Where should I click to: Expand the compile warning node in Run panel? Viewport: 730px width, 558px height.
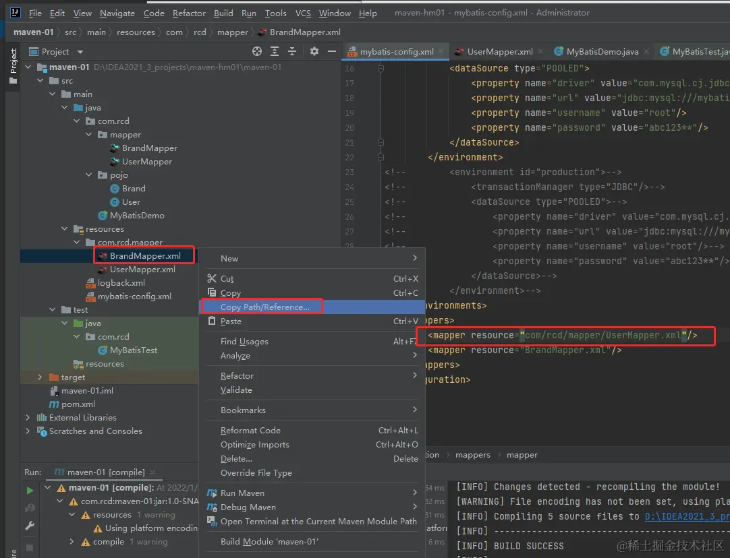72,542
